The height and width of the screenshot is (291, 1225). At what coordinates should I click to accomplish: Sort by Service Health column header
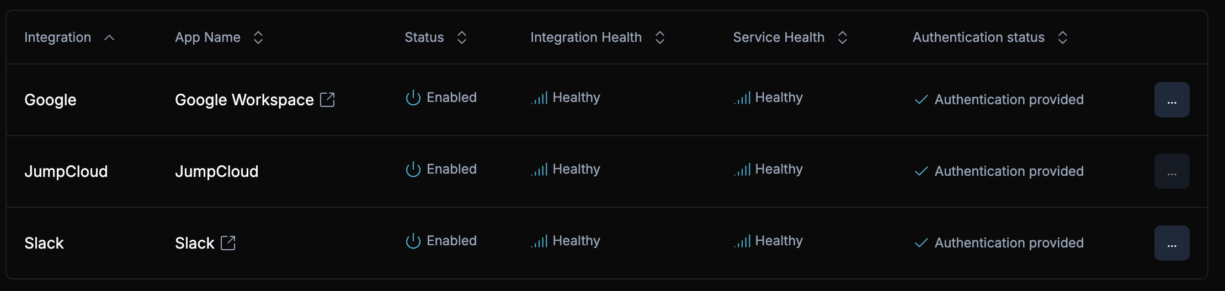[842, 37]
